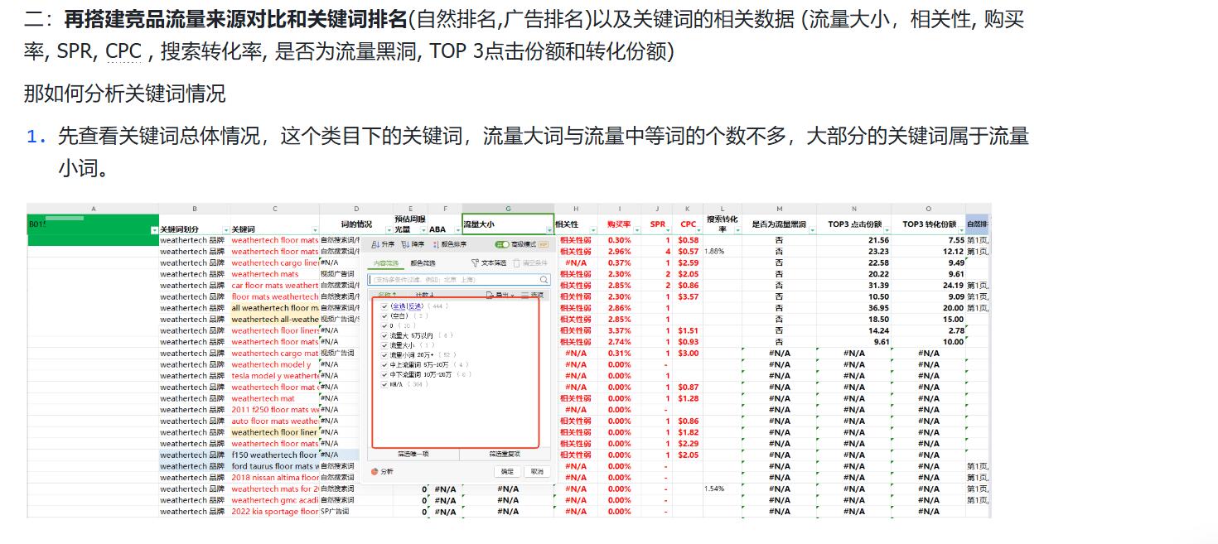Select the $3.57 CPC cell
The height and width of the screenshot is (544, 1218).
click(688, 296)
